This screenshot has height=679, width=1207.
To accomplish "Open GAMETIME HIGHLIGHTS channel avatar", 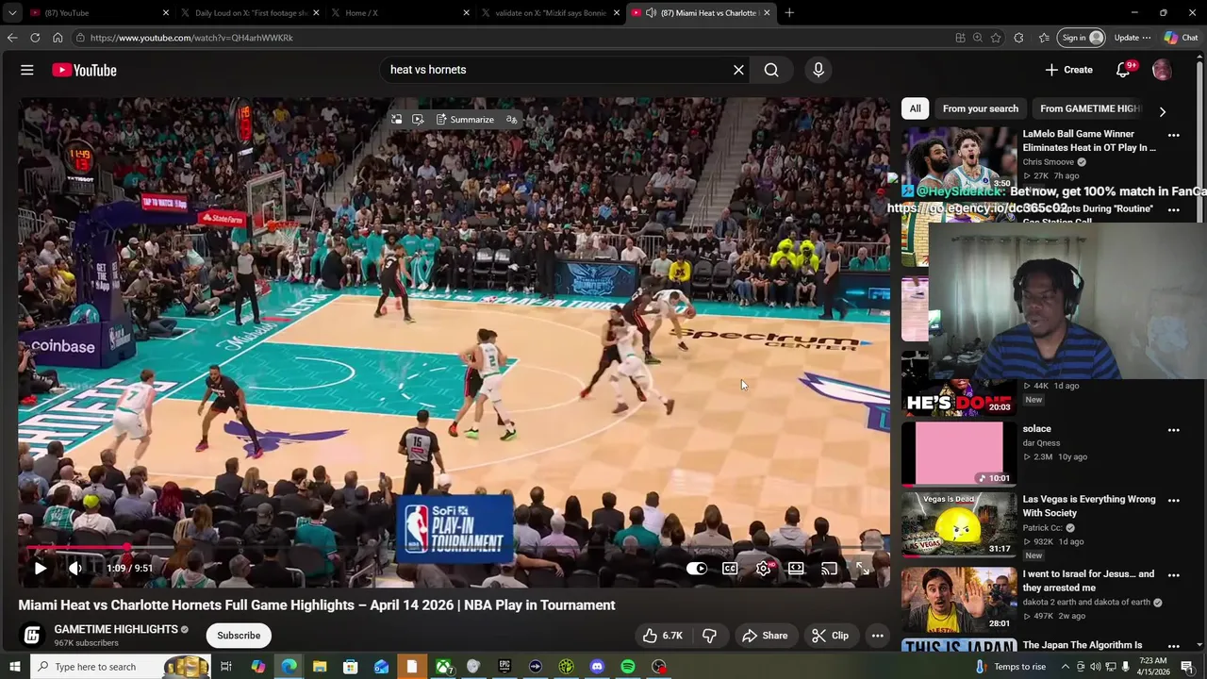I will click(32, 636).
